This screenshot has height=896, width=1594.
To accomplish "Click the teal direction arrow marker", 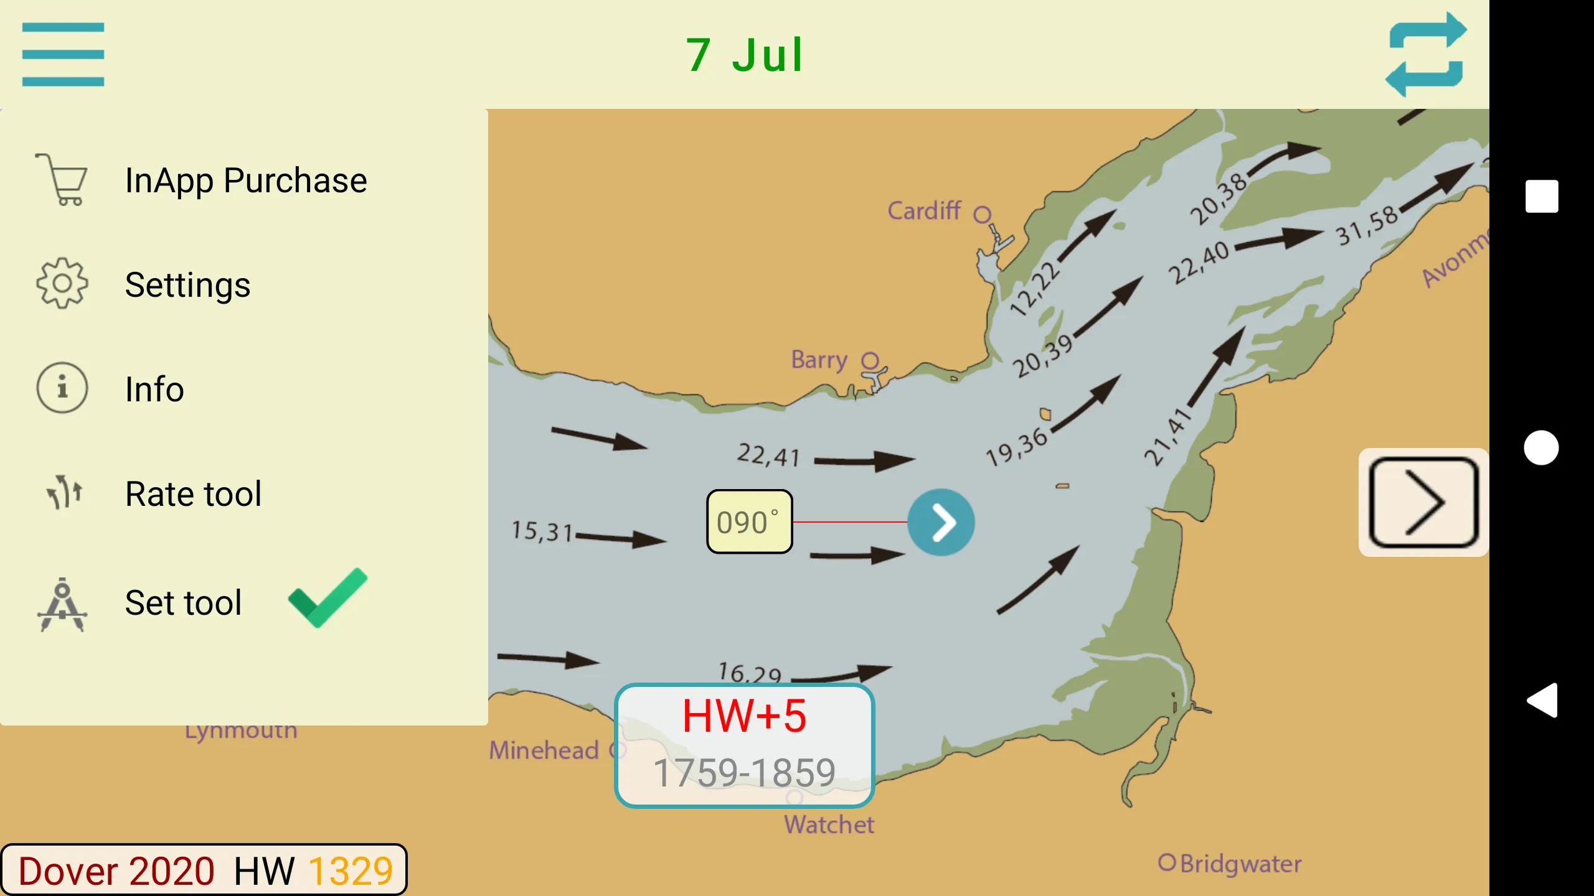I will pyautogui.click(x=940, y=522).
